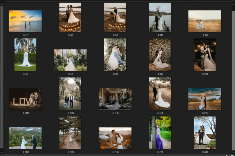Select the LOVE sign photo C (11)
Viewport: 235px width, 156px height.
[25, 99]
